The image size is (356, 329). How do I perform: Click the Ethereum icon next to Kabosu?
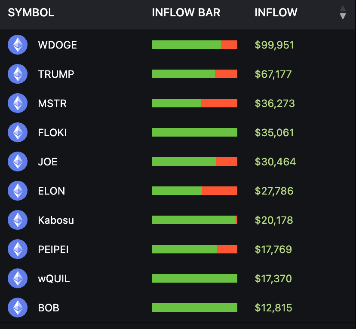pyautogui.click(x=18, y=220)
